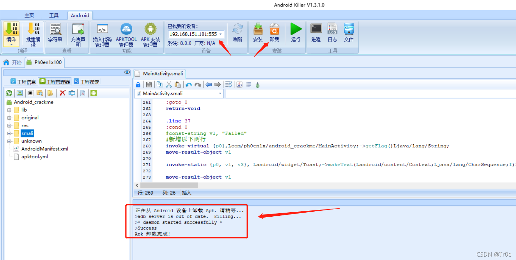
Task: Click the Java coffee cup icon
Action: [239, 84]
